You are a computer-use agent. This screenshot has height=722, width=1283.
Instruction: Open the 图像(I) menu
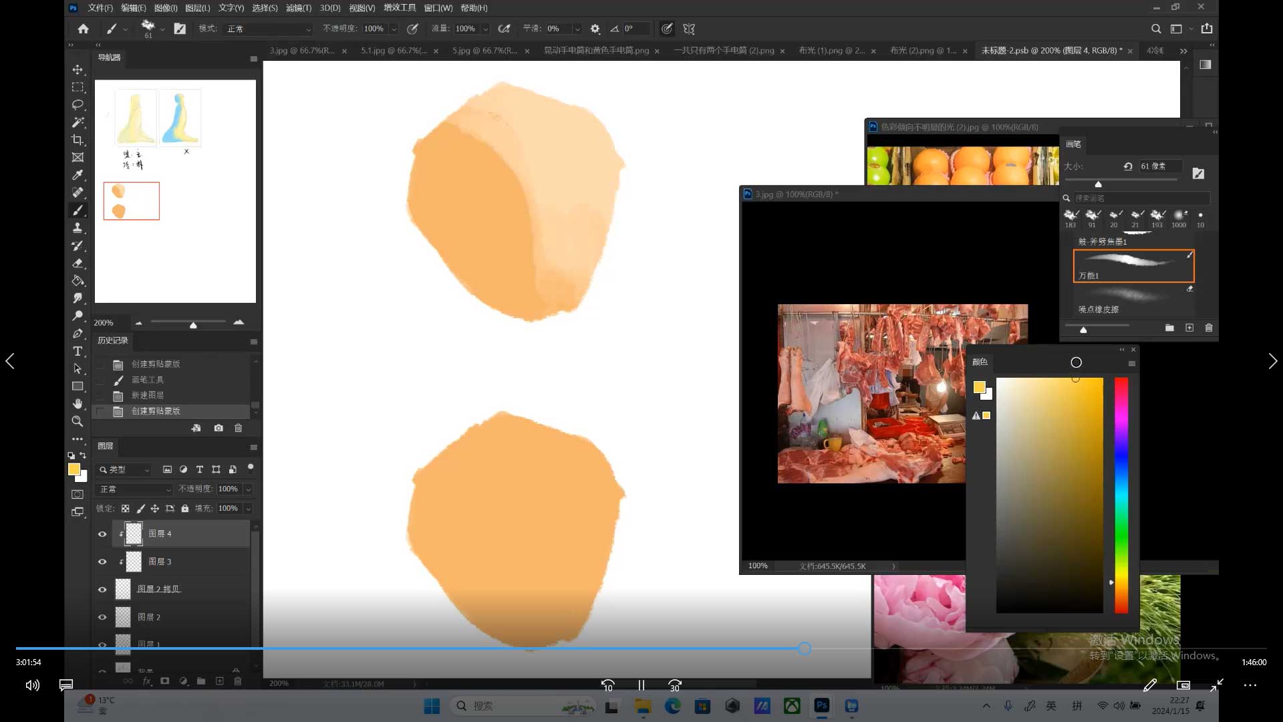(x=166, y=8)
